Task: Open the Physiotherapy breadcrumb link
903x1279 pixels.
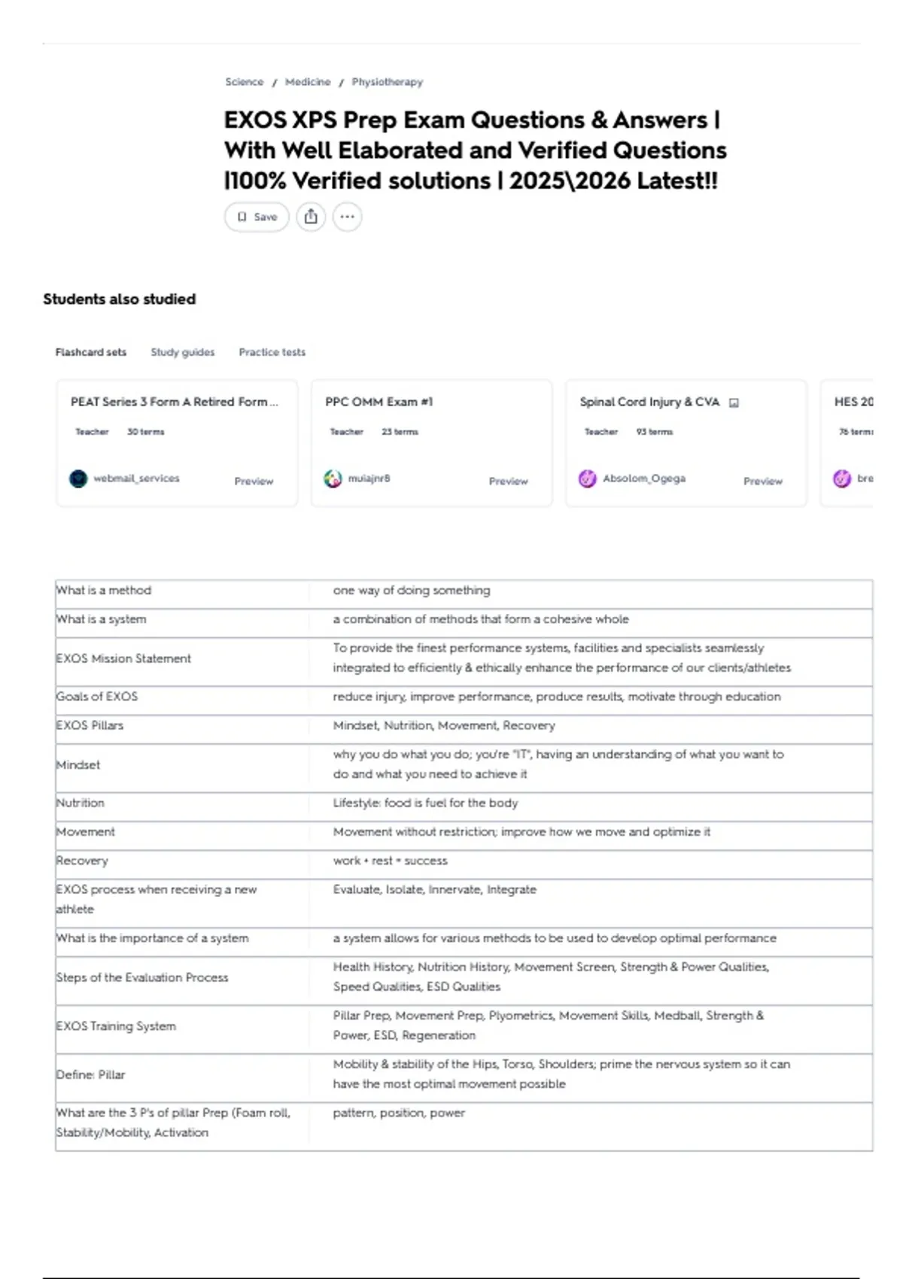Action: point(388,82)
